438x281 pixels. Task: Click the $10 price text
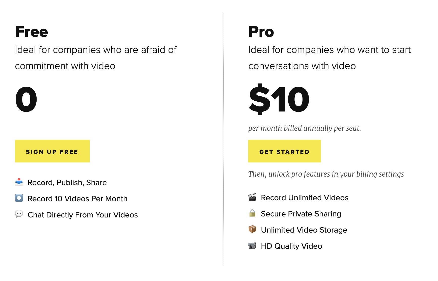(279, 99)
